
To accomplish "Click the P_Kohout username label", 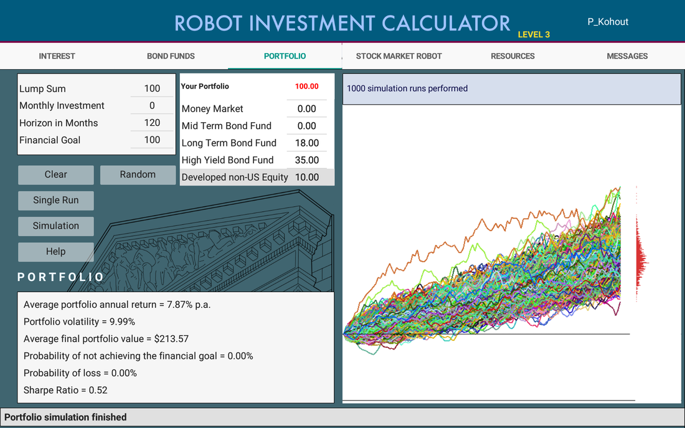I will (608, 22).
